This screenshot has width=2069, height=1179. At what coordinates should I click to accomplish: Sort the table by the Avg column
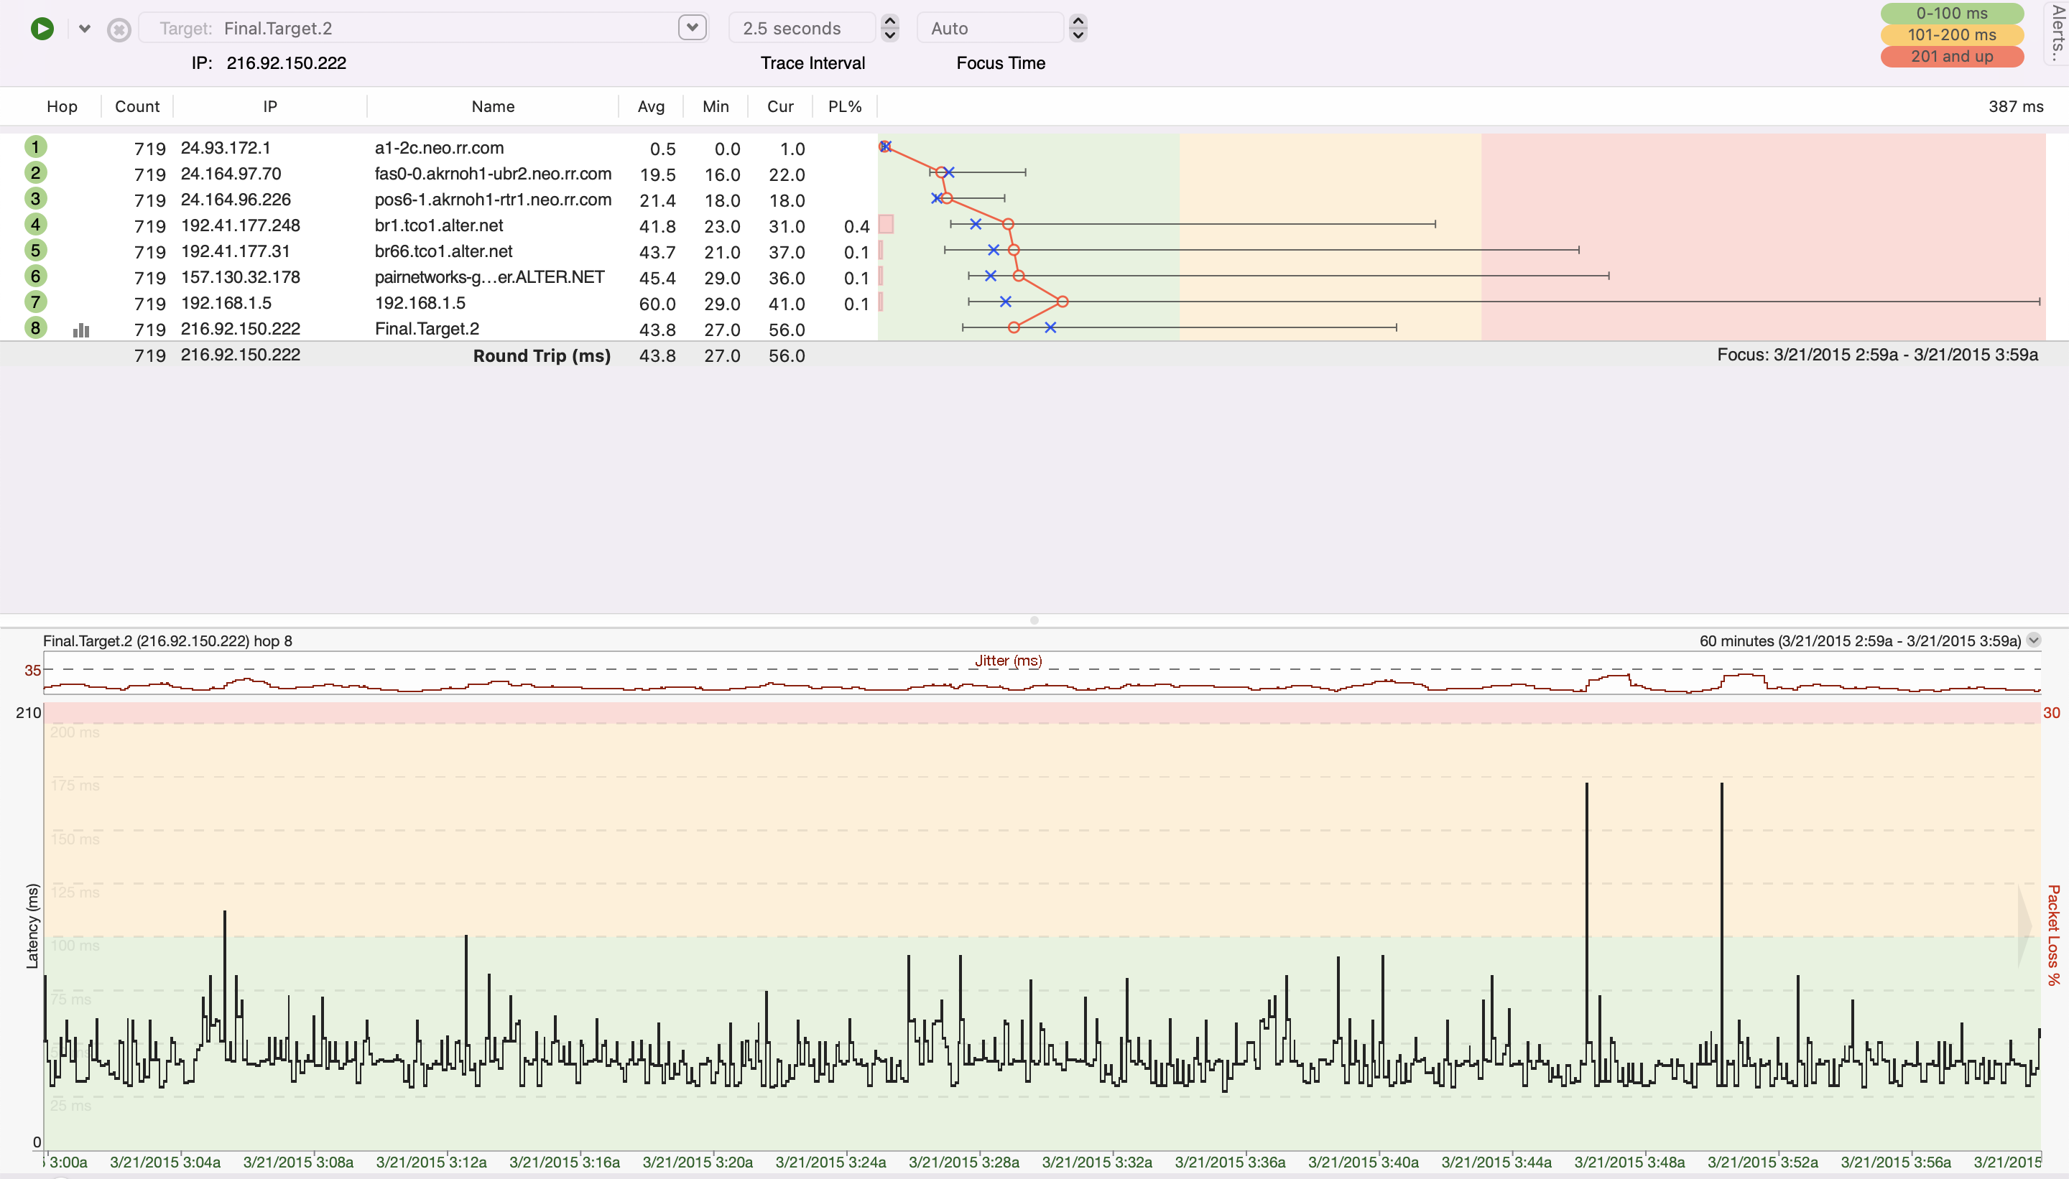tap(650, 106)
